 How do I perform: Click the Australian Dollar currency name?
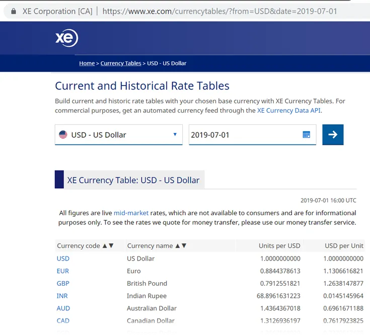(x=152, y=308)
